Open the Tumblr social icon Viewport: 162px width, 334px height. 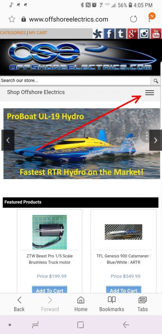(x=121, y=34)
